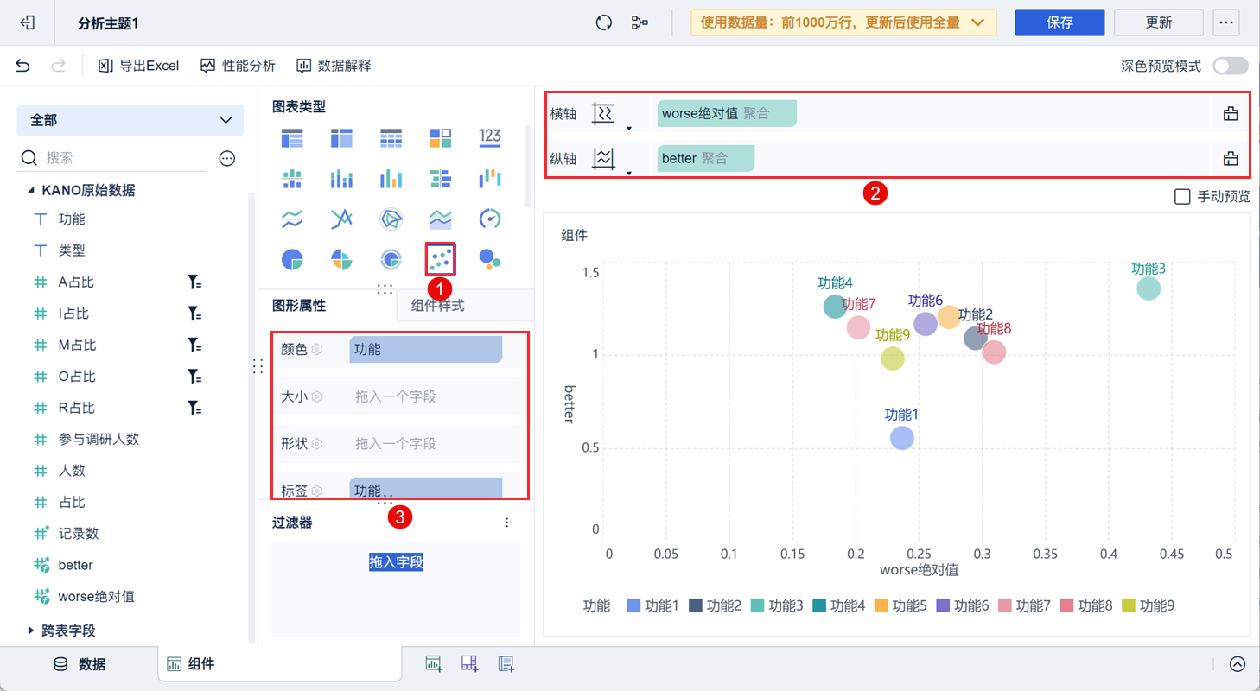
Task: Select the waterfall chart type
Action: 490,179
